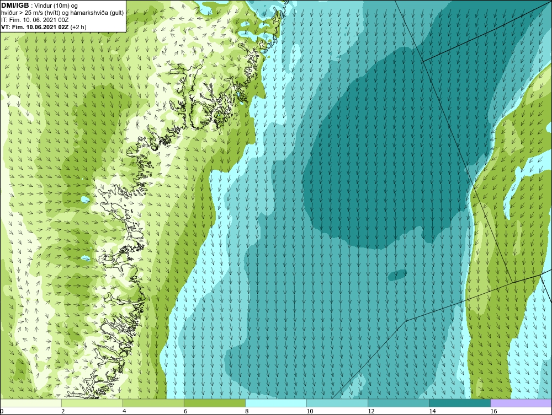Click the purple legend swatch above 16

pyautogui.click(x=522, y=403)
